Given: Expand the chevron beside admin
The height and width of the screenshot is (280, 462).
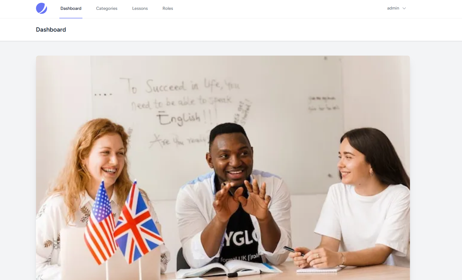Looking at the screenshot, I should click(404, 8).
